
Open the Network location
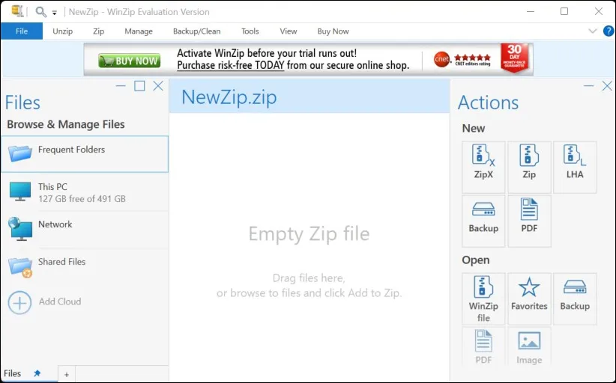[85, 230]
